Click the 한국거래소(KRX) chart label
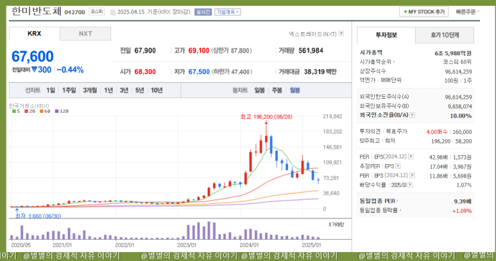 (29, 106)
